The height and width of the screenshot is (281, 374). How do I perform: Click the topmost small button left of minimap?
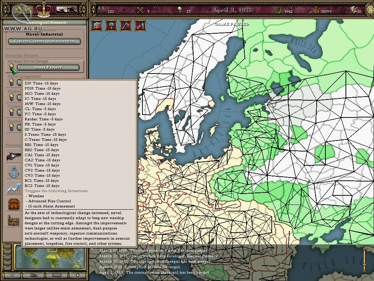tap(7, 247)
